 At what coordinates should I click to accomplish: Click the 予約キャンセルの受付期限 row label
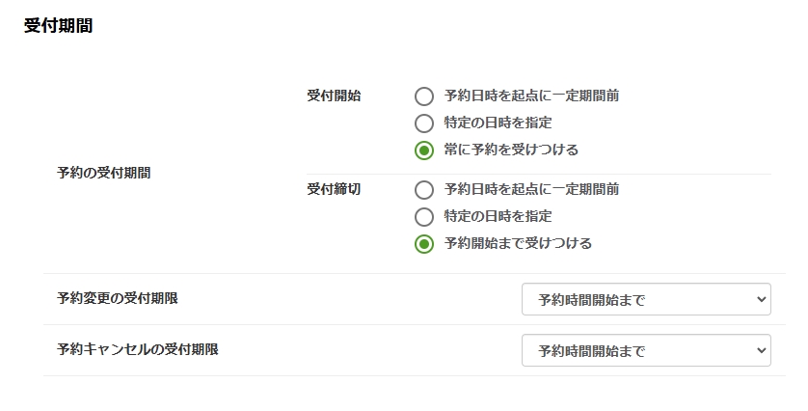[137, 349]
